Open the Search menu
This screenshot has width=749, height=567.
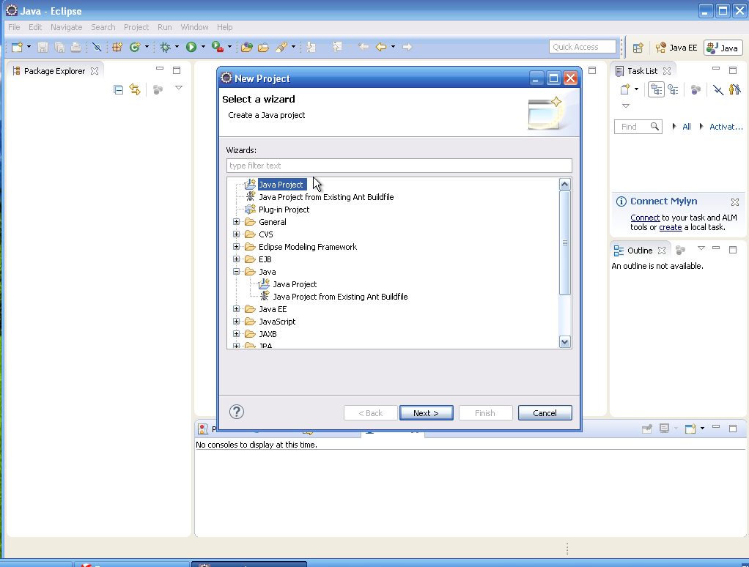pyautogui.click(x=103, y=27)
